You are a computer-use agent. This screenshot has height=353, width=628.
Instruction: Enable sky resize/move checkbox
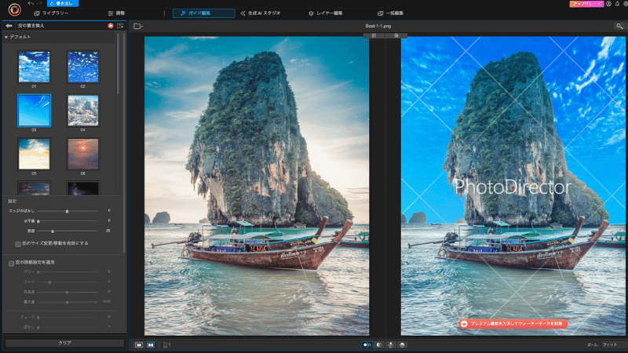[x=18, y=244]
